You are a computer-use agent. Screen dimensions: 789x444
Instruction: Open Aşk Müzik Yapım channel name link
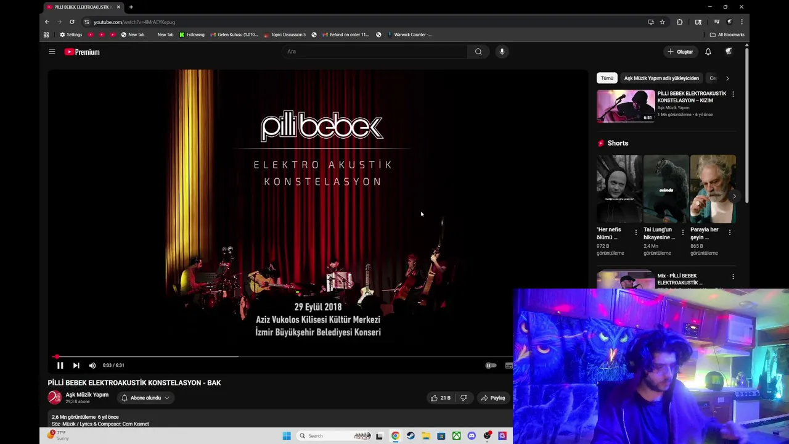[x=87, y=395]
